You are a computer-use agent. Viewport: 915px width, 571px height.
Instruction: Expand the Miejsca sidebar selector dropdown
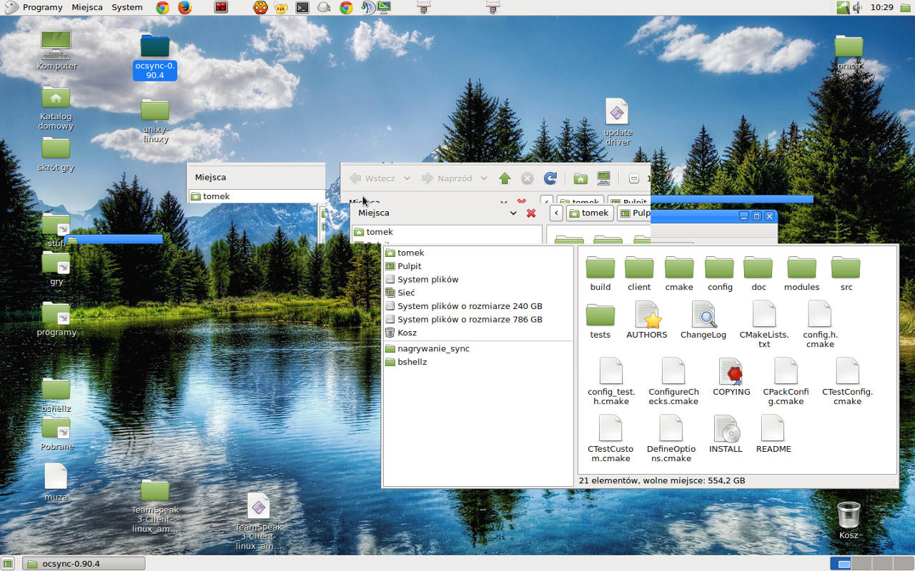513,213
